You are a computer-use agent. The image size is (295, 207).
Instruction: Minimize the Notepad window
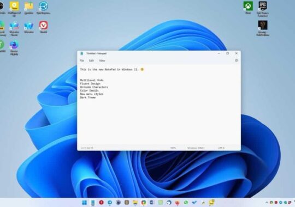pyautogui.click(x=219, y=53)
